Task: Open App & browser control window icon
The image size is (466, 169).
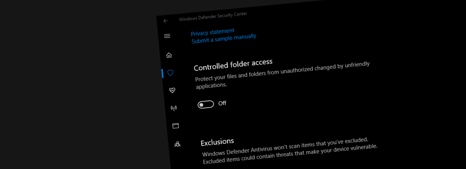Action: [176, 126]
